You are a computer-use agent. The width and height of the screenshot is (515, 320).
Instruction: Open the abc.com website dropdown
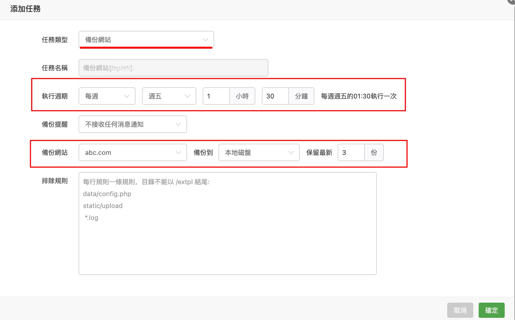(133, 152)
